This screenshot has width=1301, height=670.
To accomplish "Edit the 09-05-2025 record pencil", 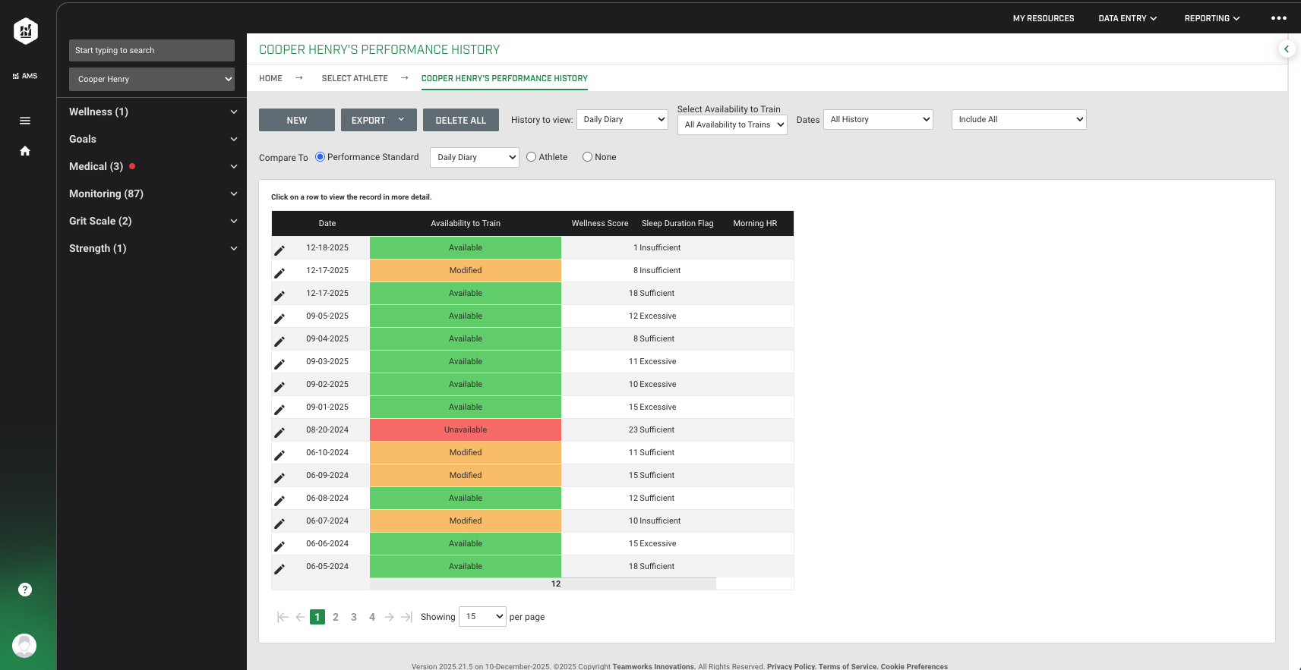I will (279, 318).
